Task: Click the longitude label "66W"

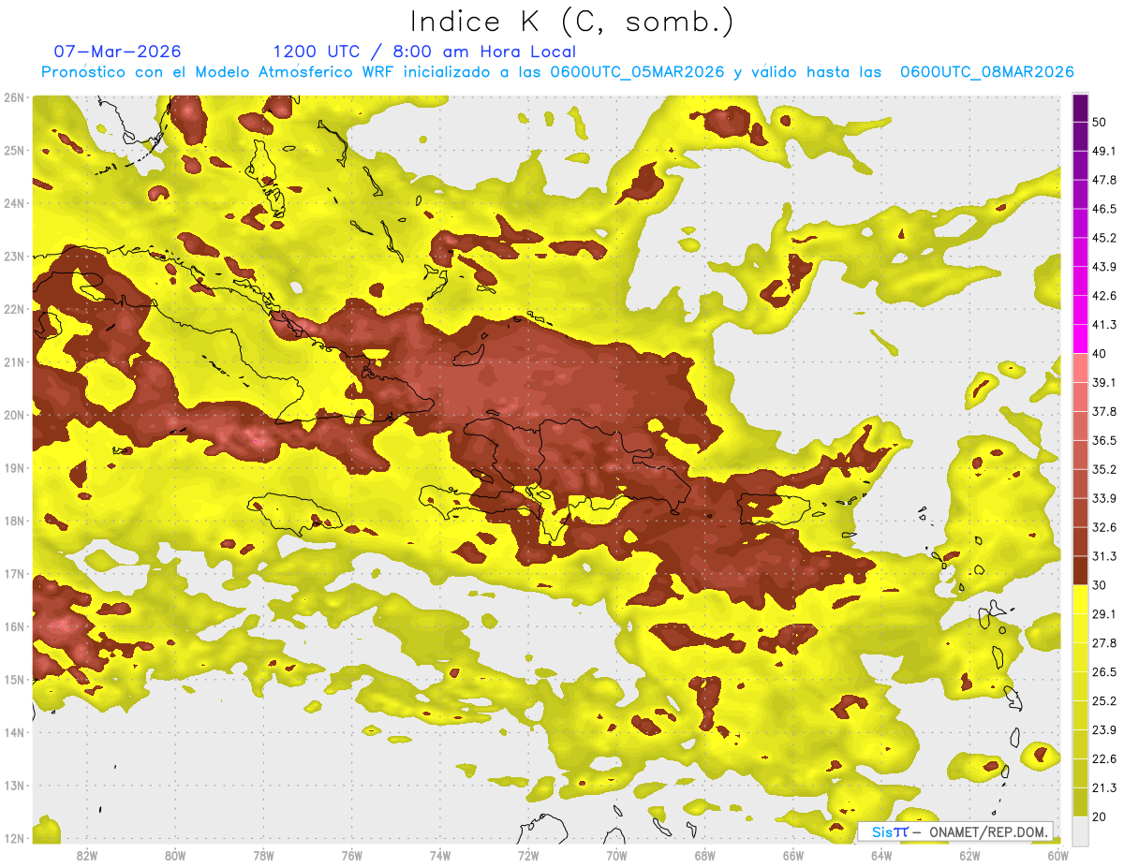Action: (792, 855)
